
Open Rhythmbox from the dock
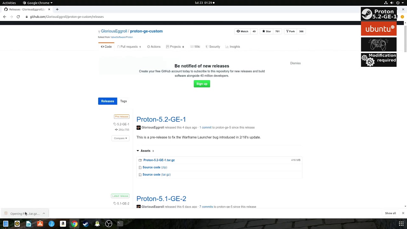17,224
